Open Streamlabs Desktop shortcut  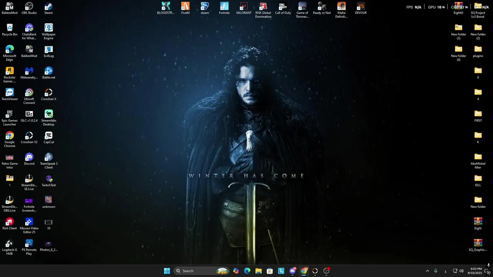(x=49, y=118)
